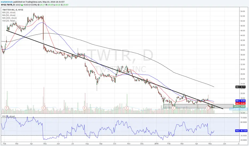This screenshot has height=146, width=249.
Task: Select the MA (200, close) indicator legend
Action: (x=9, y=18)
